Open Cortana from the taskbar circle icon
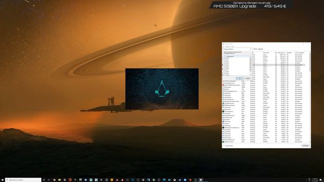The width and height of the screenshot is (324, 182). [44, 180]
